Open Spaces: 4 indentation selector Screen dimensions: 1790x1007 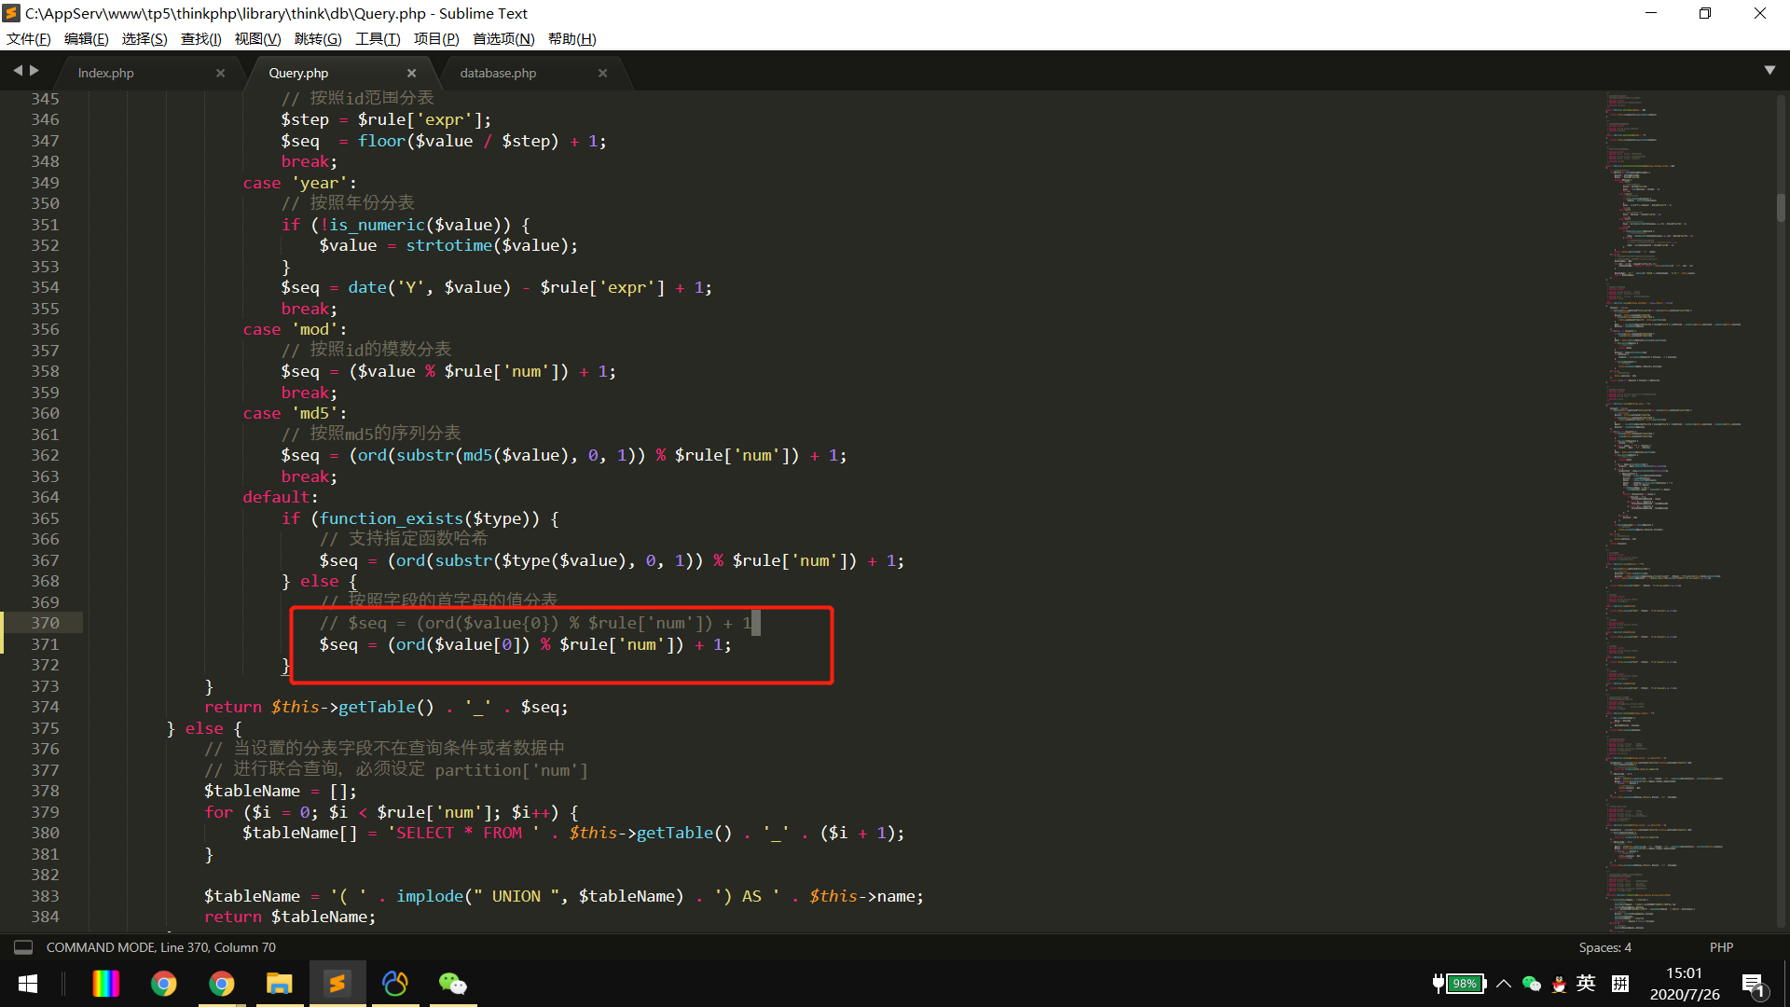1604,947
